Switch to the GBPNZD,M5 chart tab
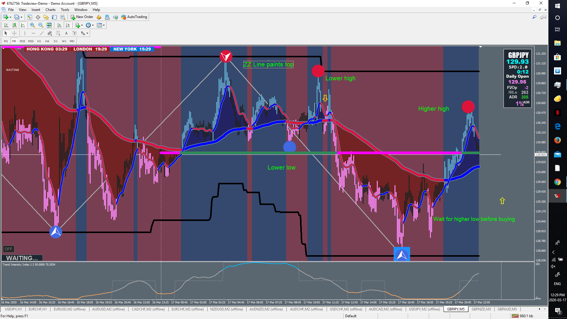 pyautogui.click(x=481, y=309)
